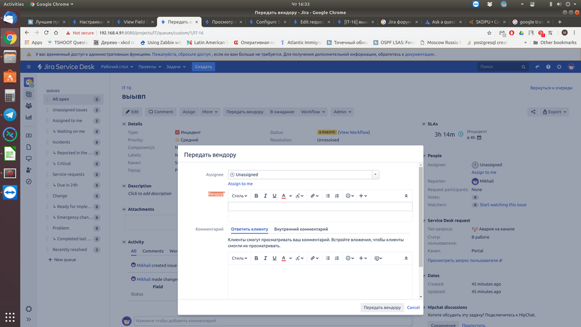Expand the Assignee dropdown arrow
The width and height of the screenshot is (581, 327).
coord(375,175)
